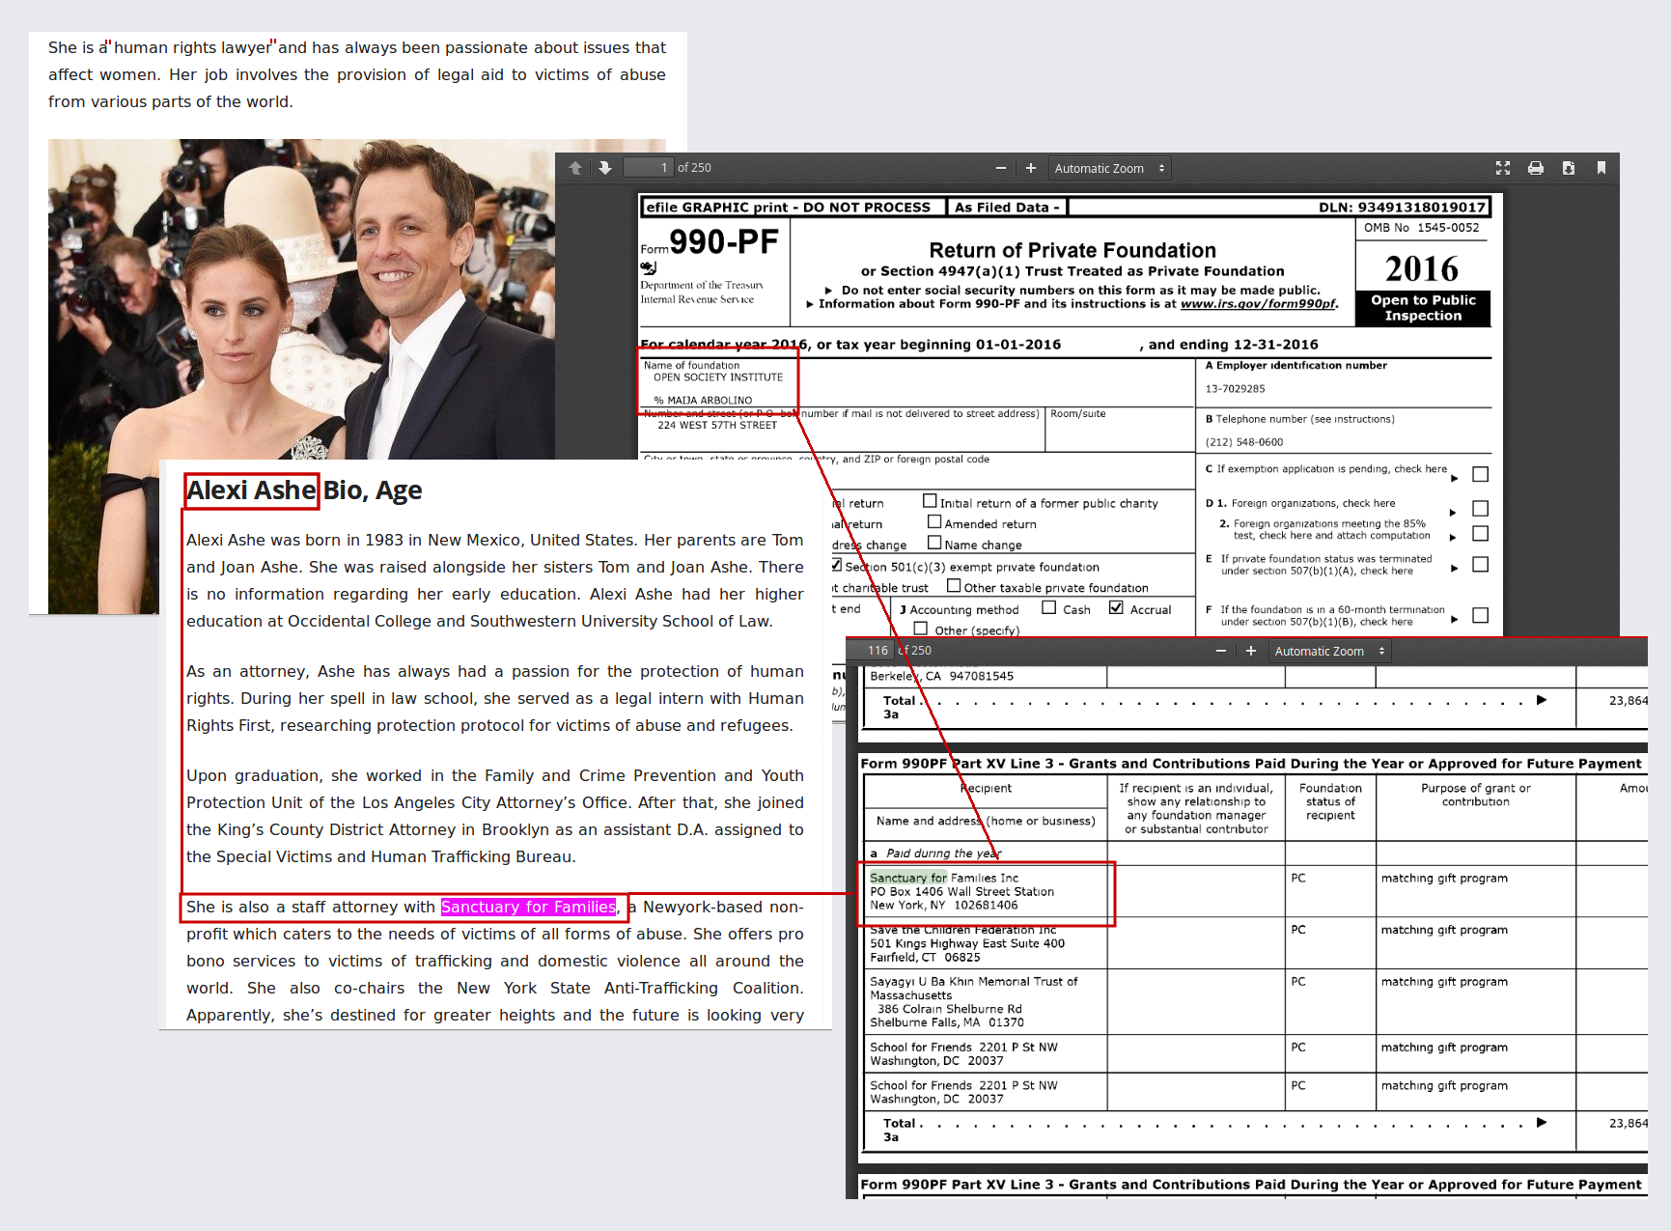Open Automatic Zoom dropdown in page 116 viewer
This screenshot has width=1671, height=1231.
pyautogui.click(x=1330, y=651)
